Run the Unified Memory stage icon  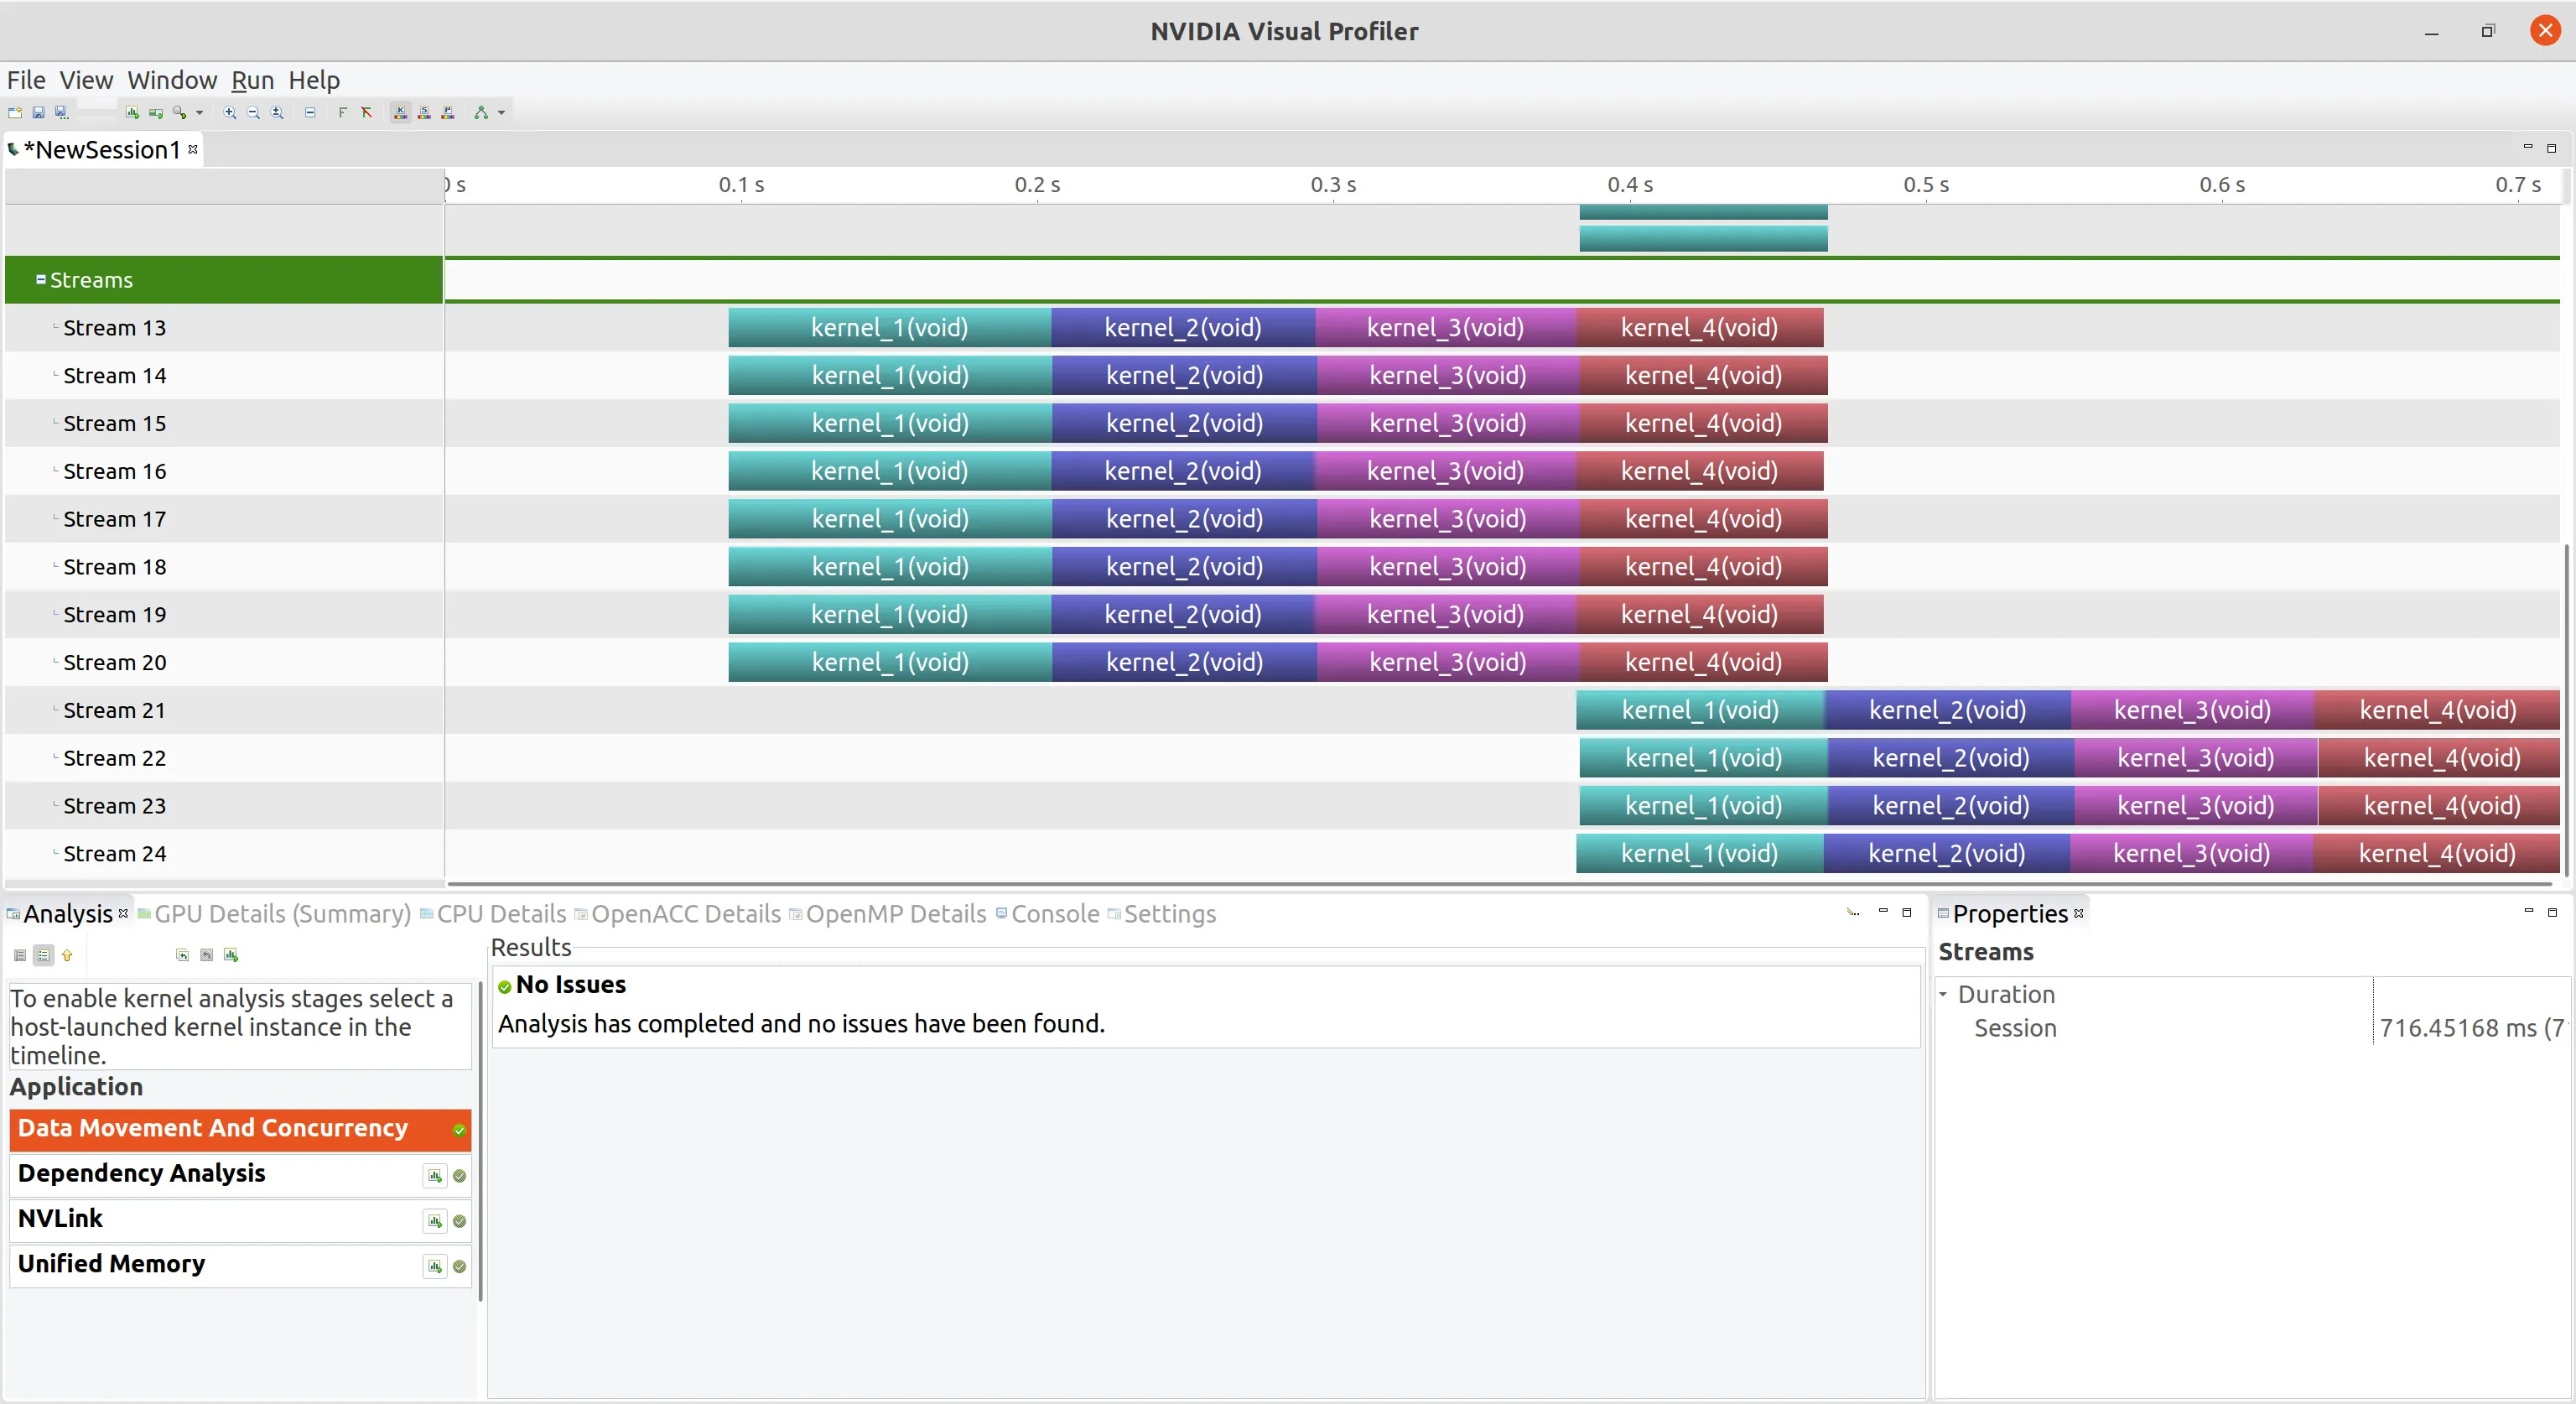click(435, 1267)
